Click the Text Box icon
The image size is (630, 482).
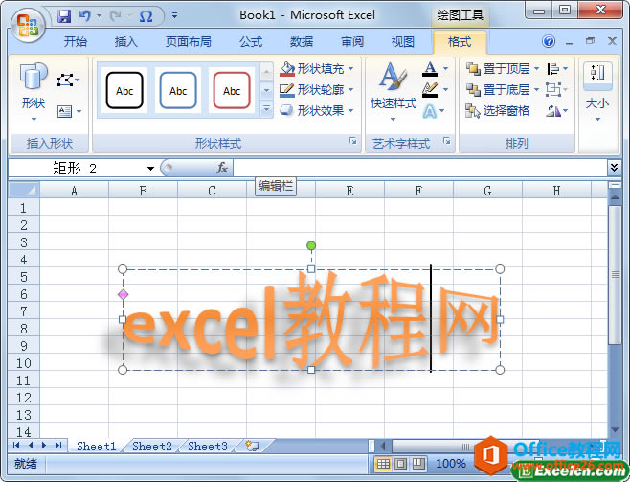64,111
